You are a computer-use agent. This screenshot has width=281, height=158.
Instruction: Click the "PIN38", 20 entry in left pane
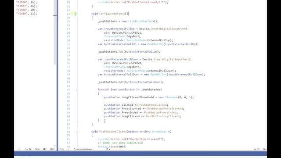(x=26, y=10)
